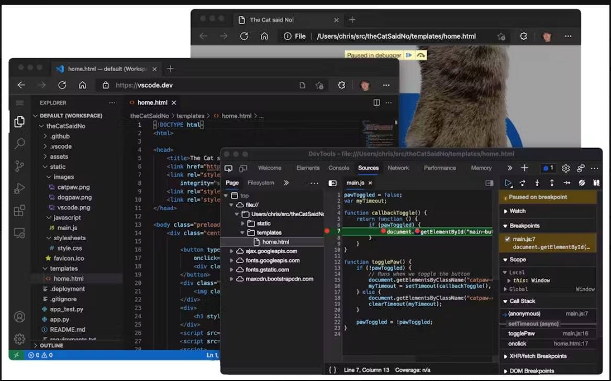
Task: Select the home.html editor tab in VS Code
Action: [152, 103]
